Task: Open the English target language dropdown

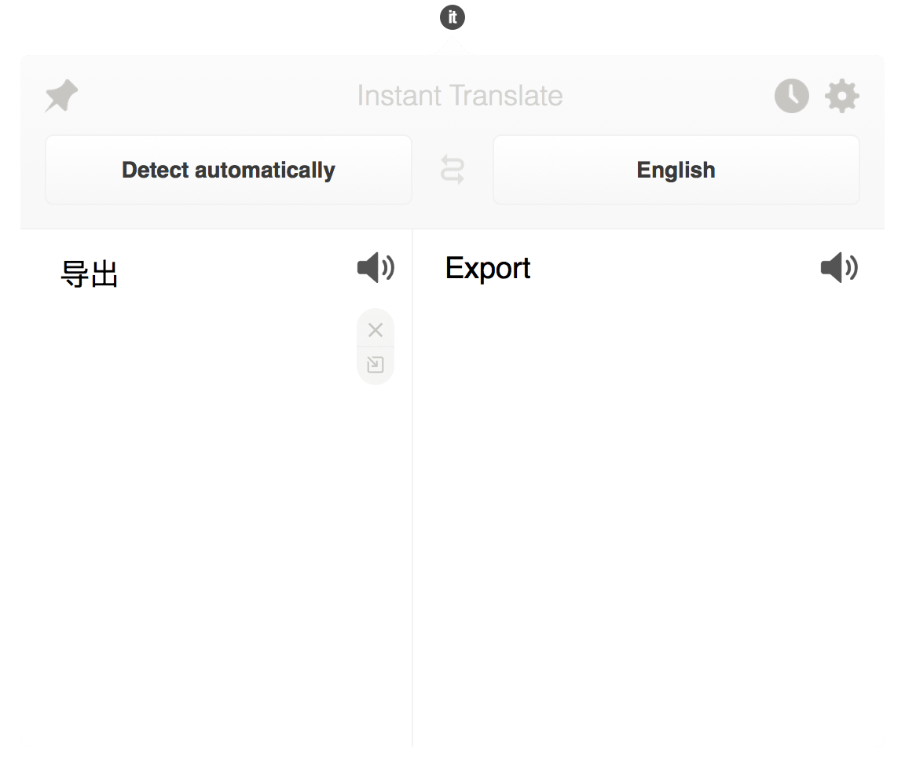Action: point(676,170)
